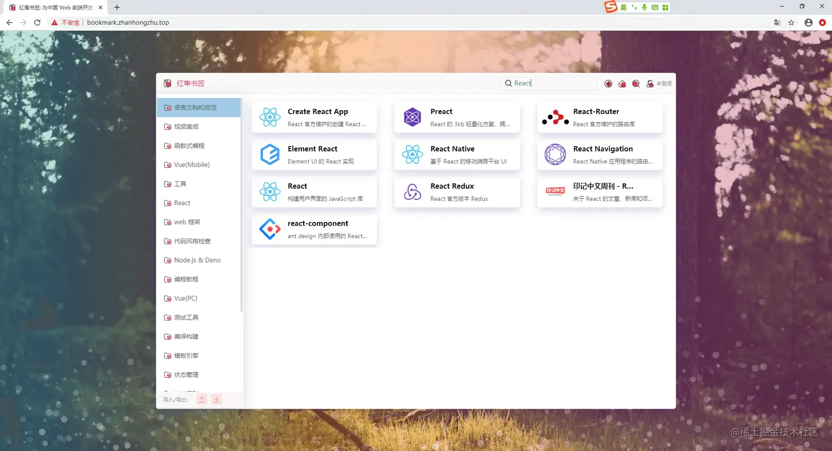Screen dimensions: 832x451
Task: Select the 语言文档和规范 folder
Action: coord(199,107)
